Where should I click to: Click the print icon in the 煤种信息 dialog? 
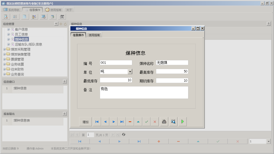pyautogui.click(x=164, y=122)
